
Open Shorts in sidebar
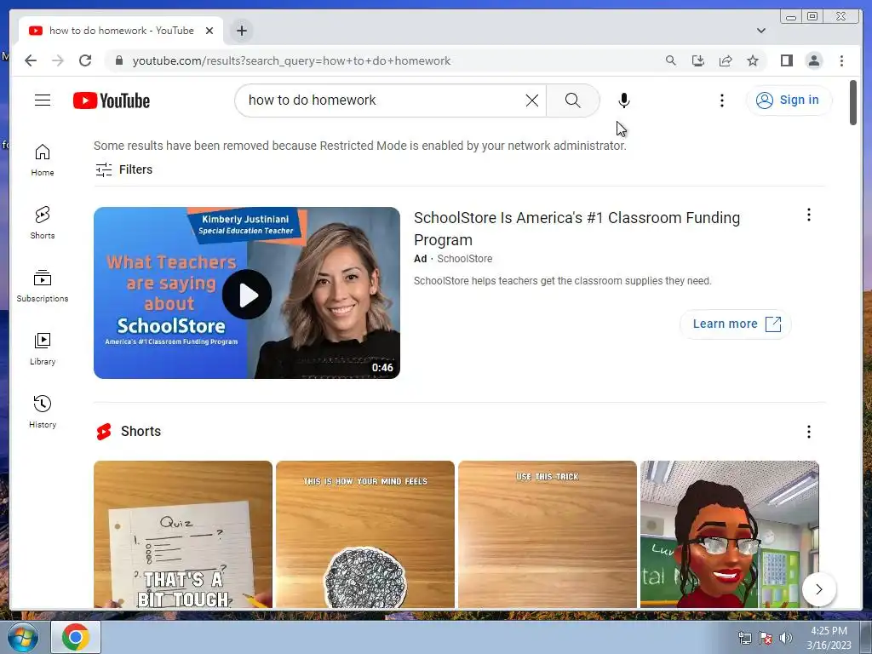(x=43, y=223)
